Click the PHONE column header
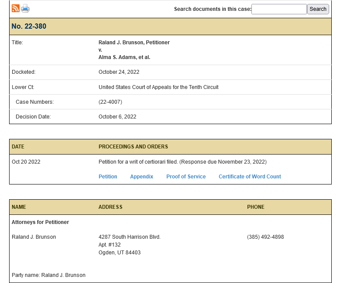This screenshot has height=283, width=340. point(256,207)
